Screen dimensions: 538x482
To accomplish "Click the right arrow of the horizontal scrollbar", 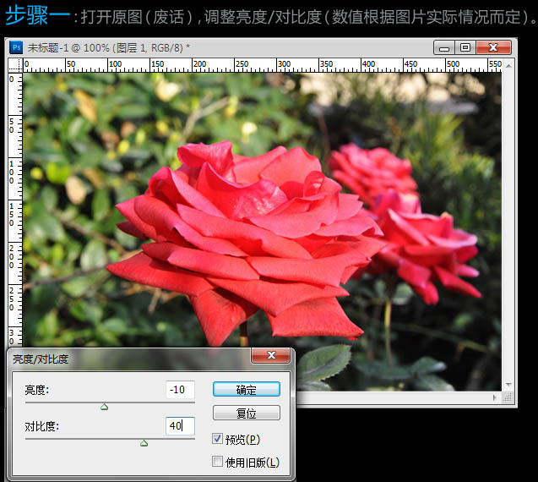I will click(x=496, y=398).
